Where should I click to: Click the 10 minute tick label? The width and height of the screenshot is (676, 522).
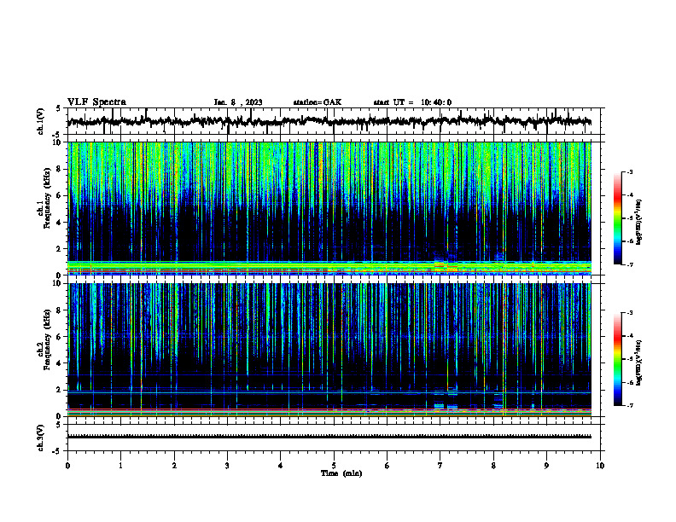(x=600, y=466)
